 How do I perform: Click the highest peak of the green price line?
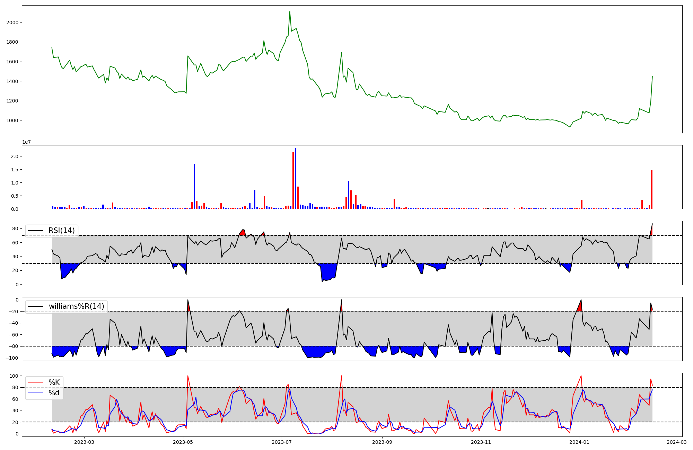[x=290, y=11]
